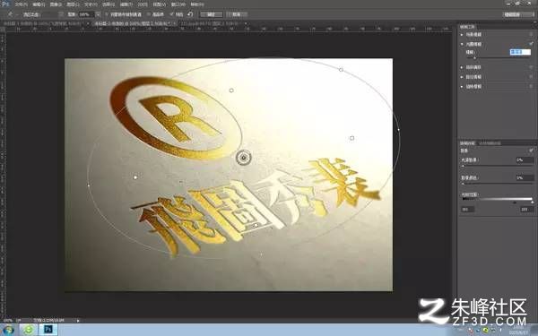538x336 pixels.
Task: Click the square roundness handle on ellipse
Action: (351, 138)
